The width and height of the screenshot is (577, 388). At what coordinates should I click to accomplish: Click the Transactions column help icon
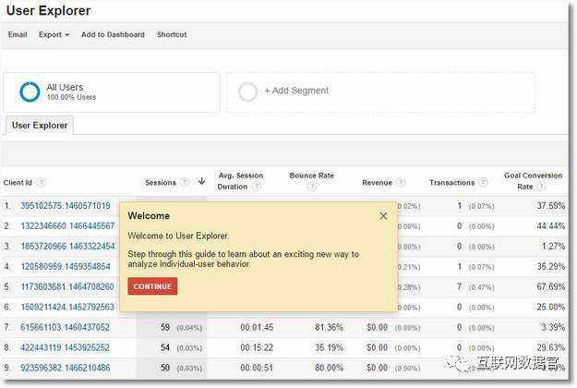coord(484,183)
